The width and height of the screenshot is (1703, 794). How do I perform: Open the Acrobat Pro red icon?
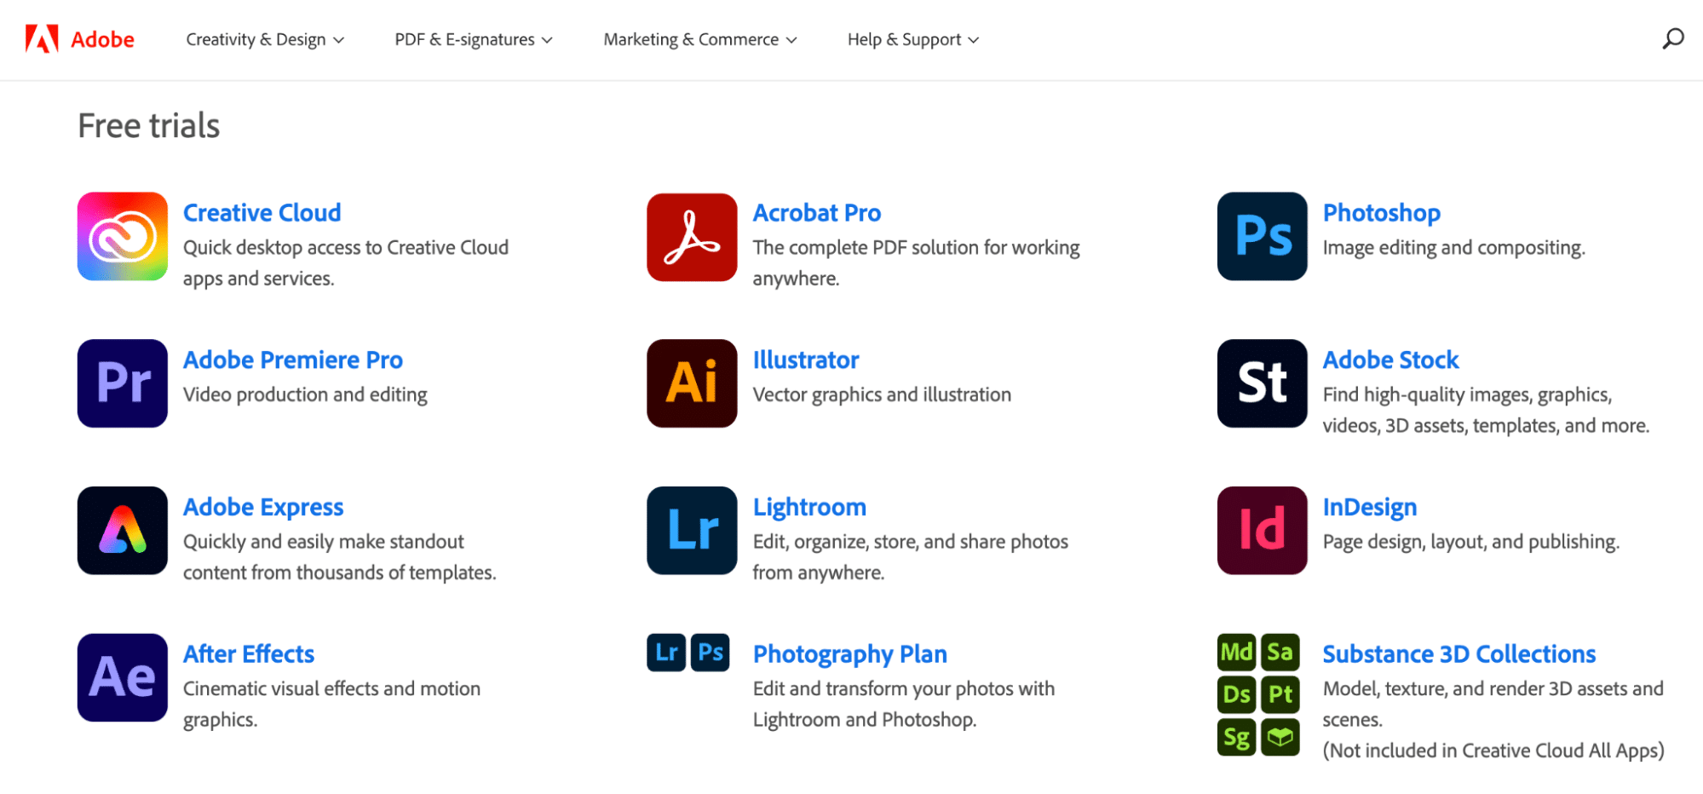(692, 237)
